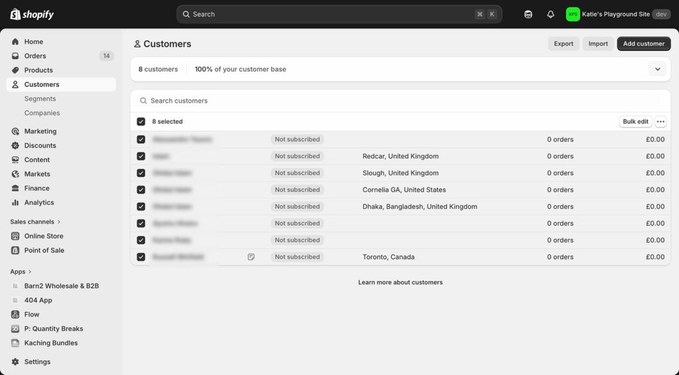Click the Add customer button
The width and height of the screenshot is (679, 375).
[643, 44]
